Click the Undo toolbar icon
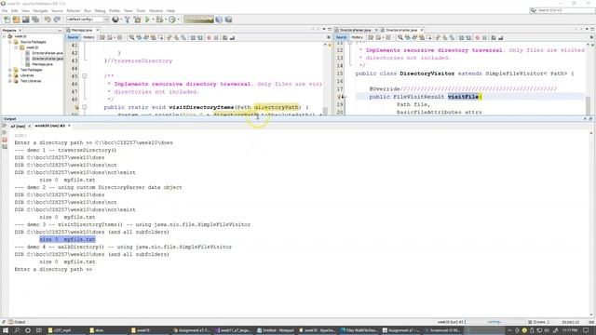This screenshot has width=596, height=335. [x=47, y=20]
